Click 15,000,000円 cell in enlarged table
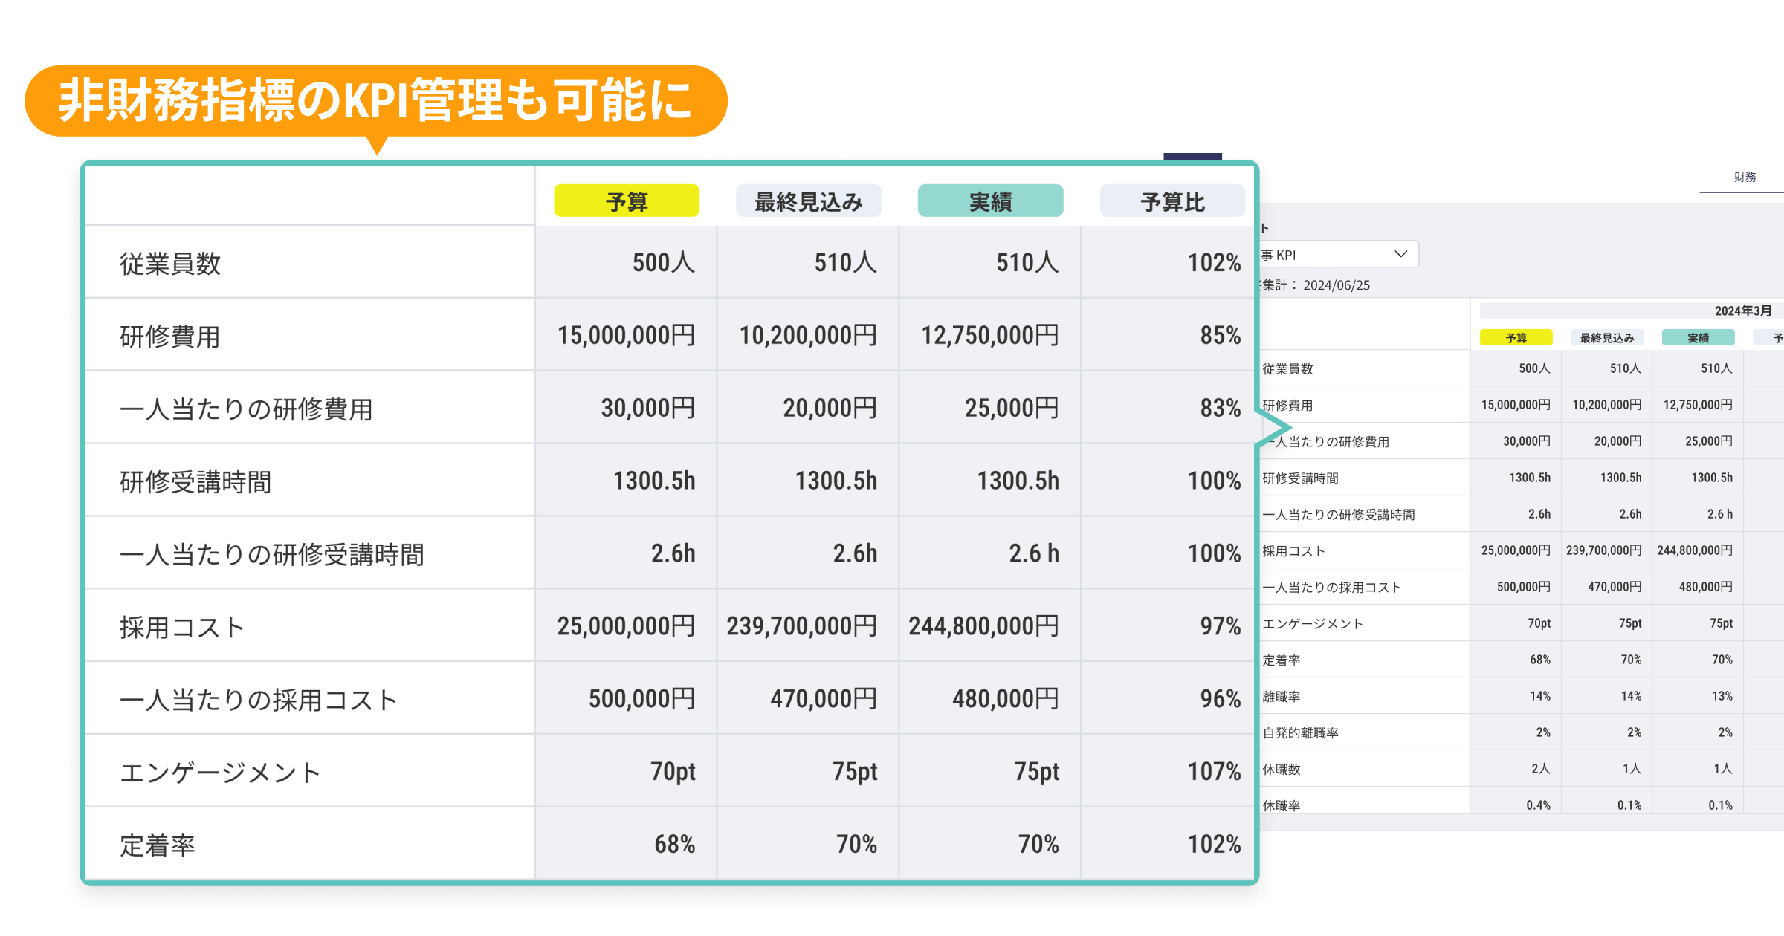The width and height of the screenshot is (1784, 936). point(627,335)
